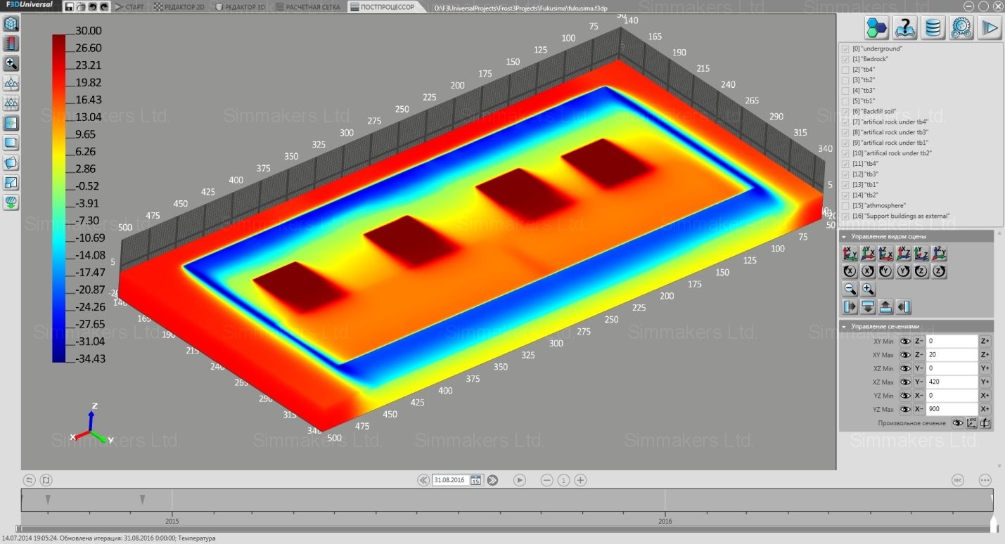
Task: Toggle arbitrary section visibility eye
Action: [957, 423]
